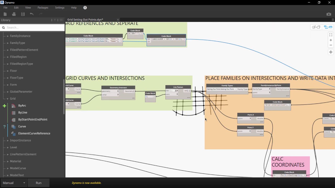This screenshot has width=335, height=188.
Task: Click the CALC COORDINATES group title
Action: click(288, 162)
